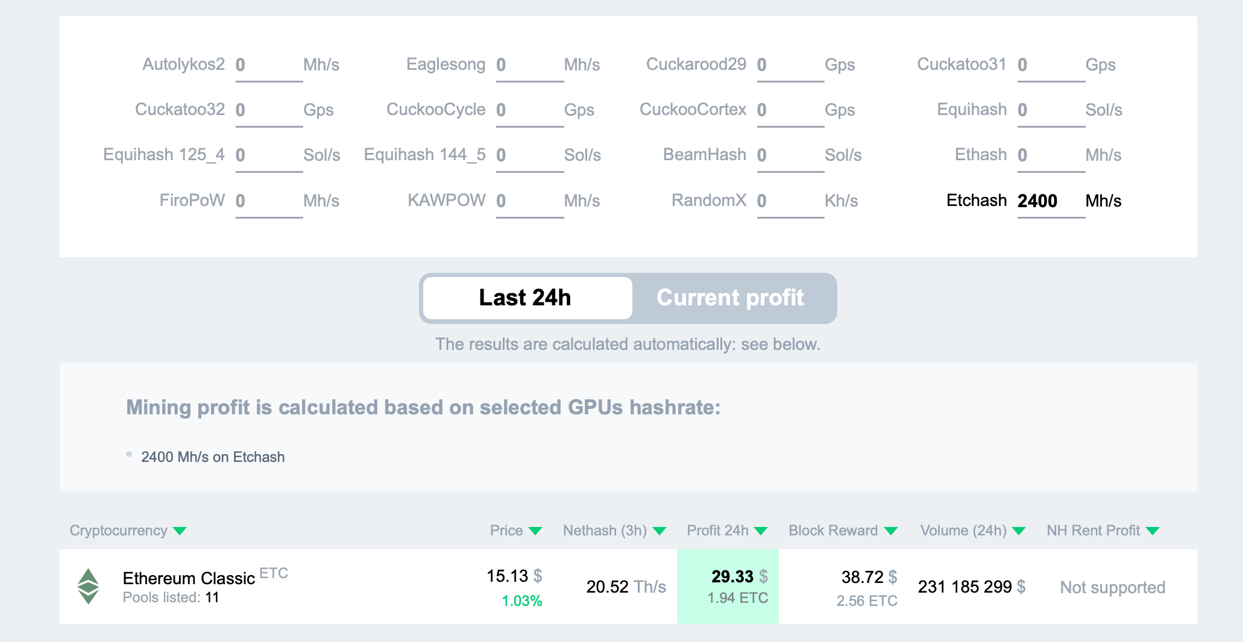This screenshot has height=642, width=1243.
Task: Click the RandomX hashrate field
Action: [790, 201]
